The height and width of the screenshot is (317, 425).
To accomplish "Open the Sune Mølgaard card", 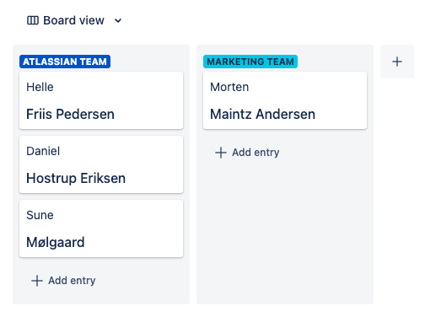I will 101,228.
